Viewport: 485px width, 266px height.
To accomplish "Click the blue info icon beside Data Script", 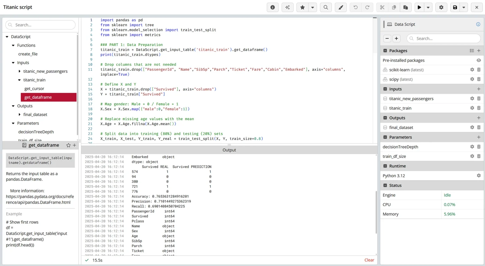I will point(478,24).
